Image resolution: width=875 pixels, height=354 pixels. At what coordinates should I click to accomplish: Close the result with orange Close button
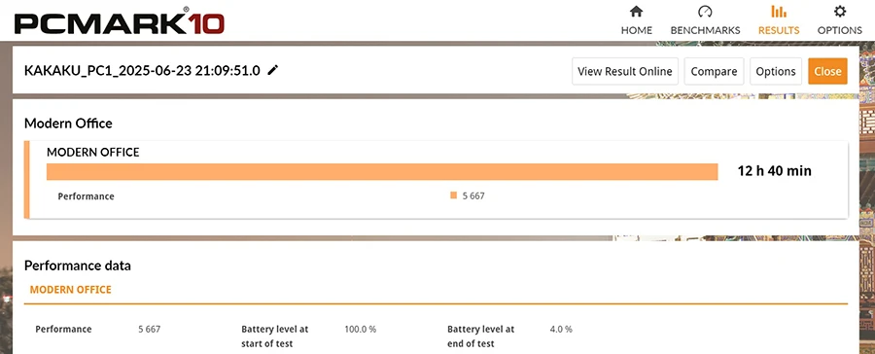click(827, 71)
